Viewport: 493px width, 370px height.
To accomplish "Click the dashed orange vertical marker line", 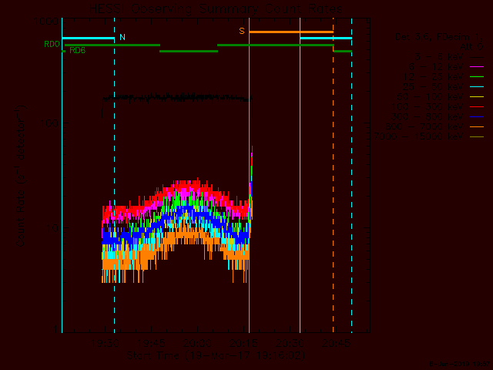I will coord(334,175).
